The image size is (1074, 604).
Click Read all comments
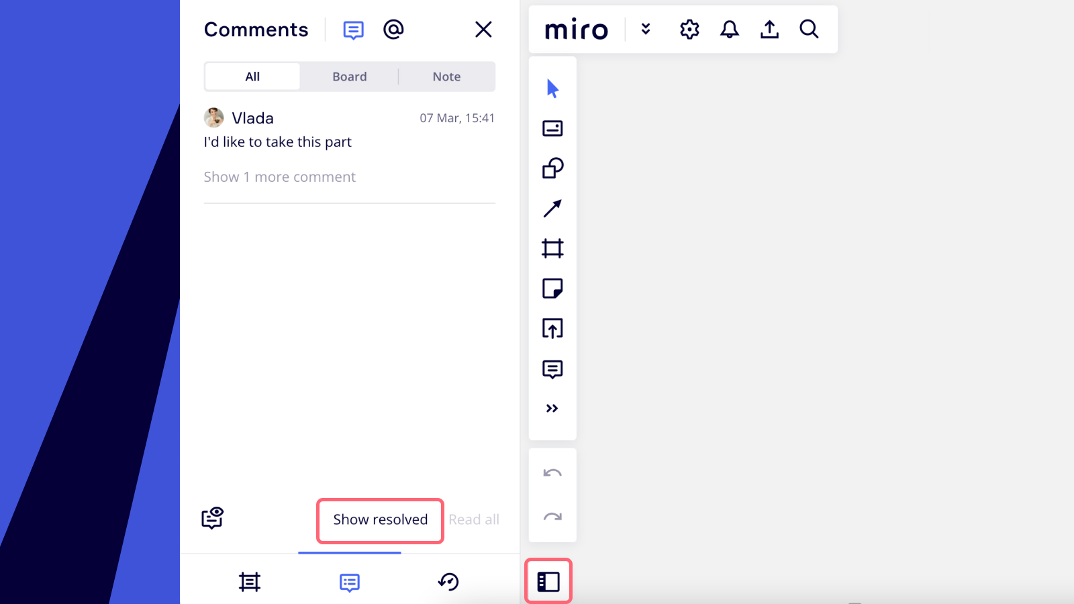(x=474, y=520)
